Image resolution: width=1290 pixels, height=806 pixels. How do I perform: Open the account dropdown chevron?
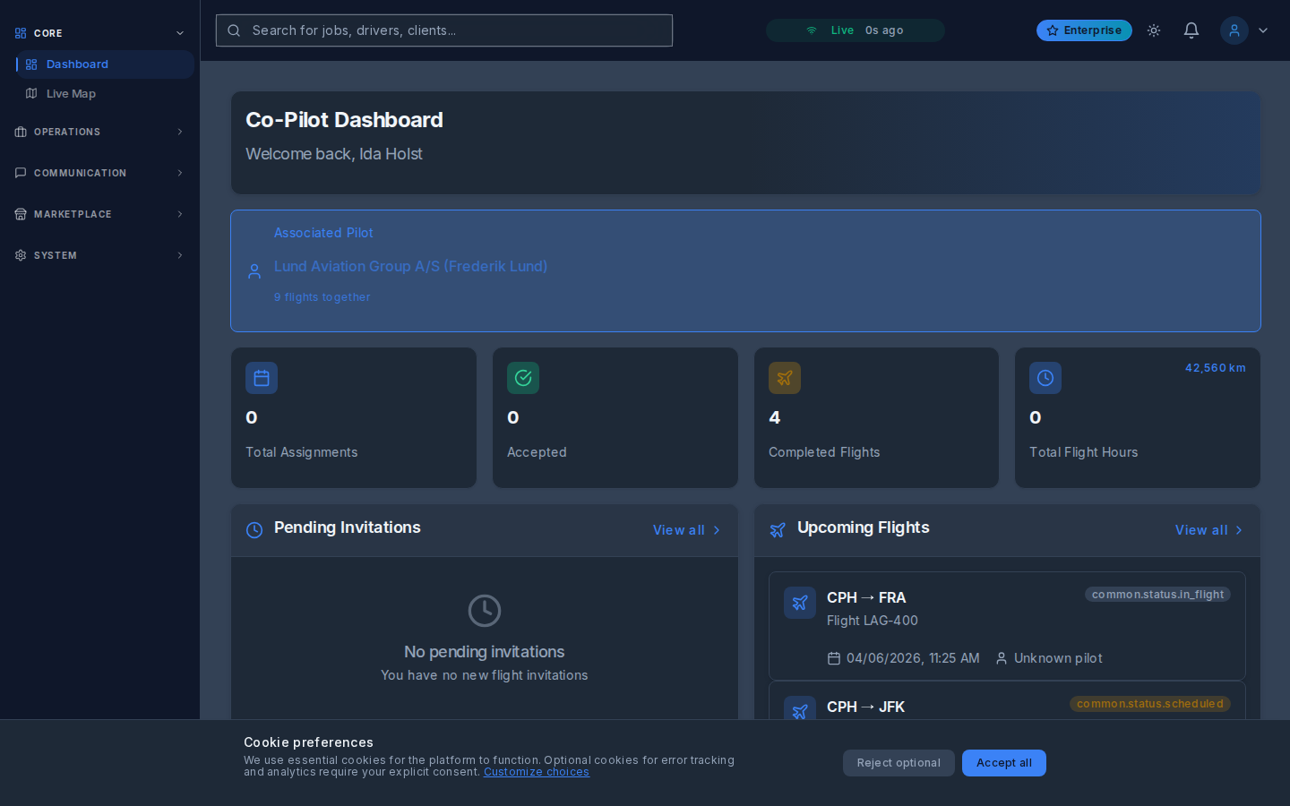(x=1263, y=30)
